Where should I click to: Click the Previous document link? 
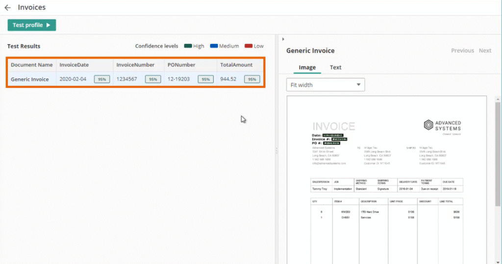coord(462,50)
